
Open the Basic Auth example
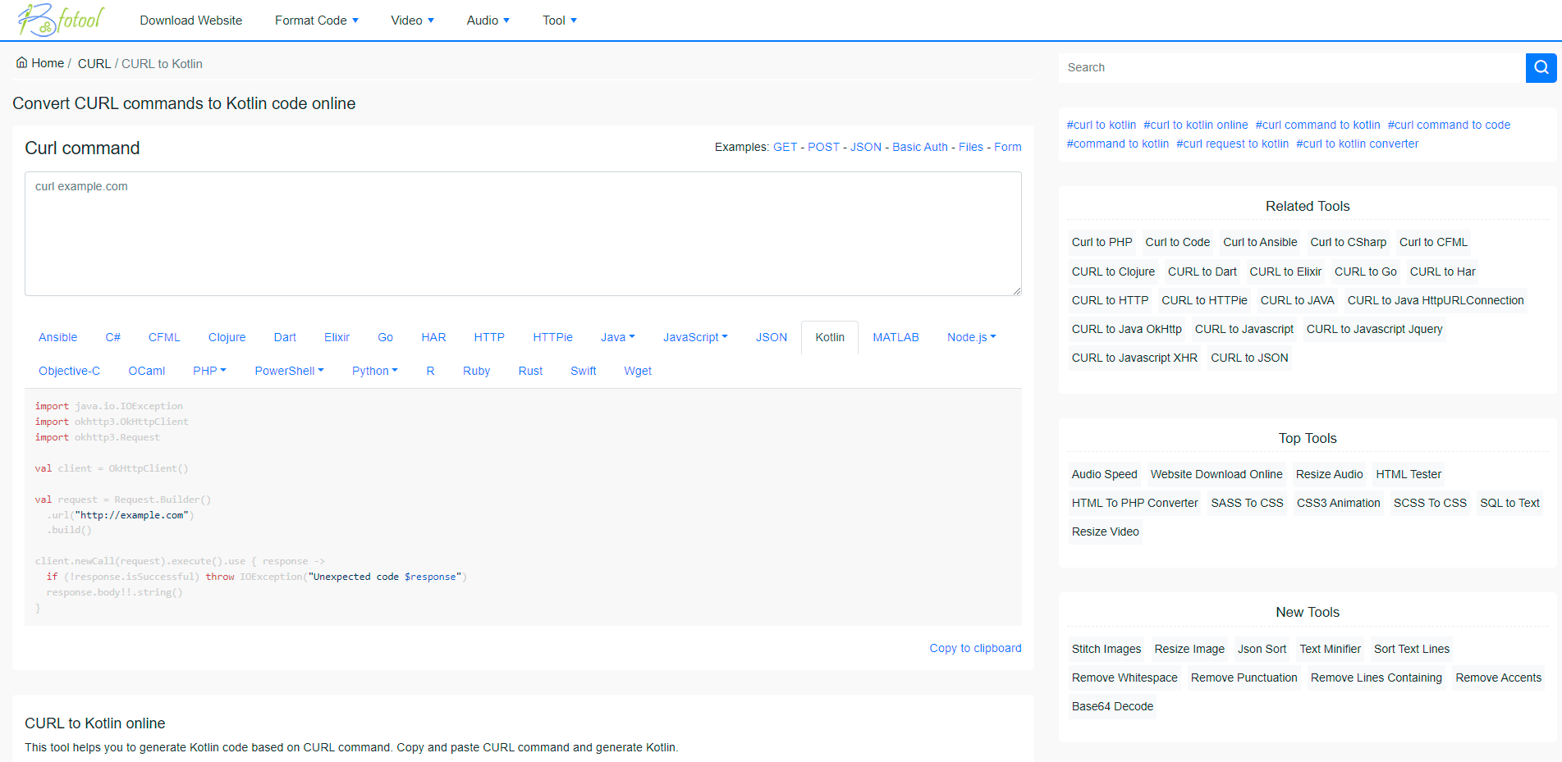(x=919, y=147)
